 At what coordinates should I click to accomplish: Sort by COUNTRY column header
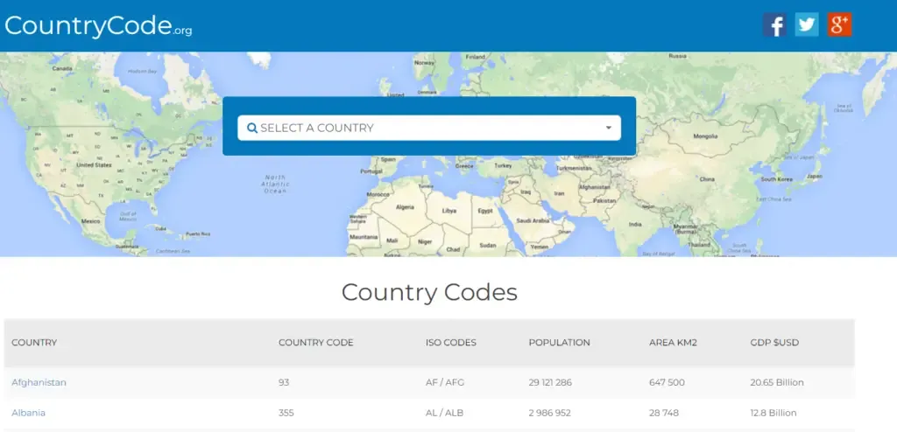[34, 343]
